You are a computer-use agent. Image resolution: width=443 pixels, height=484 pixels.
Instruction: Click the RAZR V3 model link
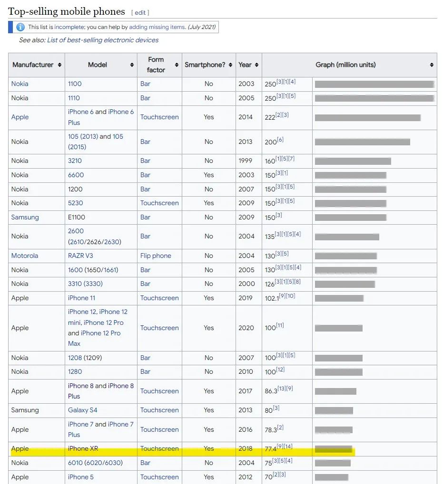[80, 256]
